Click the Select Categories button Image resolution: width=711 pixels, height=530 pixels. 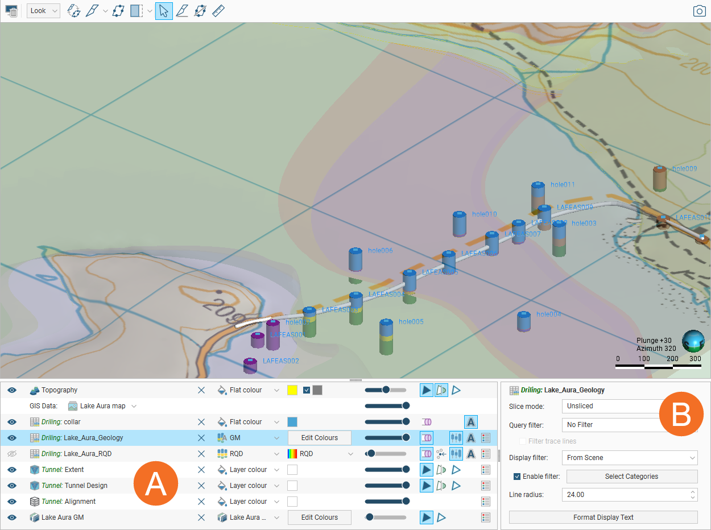click(631, 477)
